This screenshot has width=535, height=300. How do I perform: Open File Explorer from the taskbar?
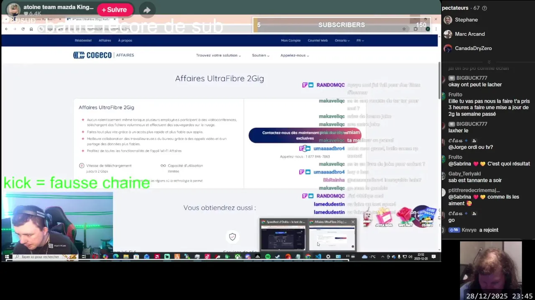point(126,257)
